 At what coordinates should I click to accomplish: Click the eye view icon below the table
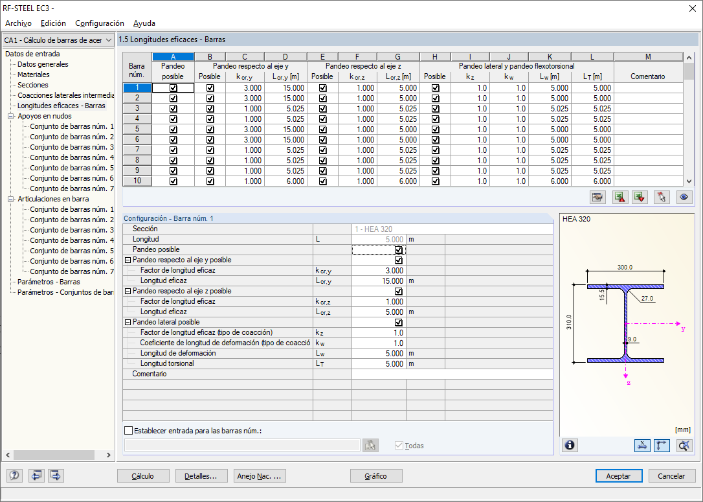point(684,197)
